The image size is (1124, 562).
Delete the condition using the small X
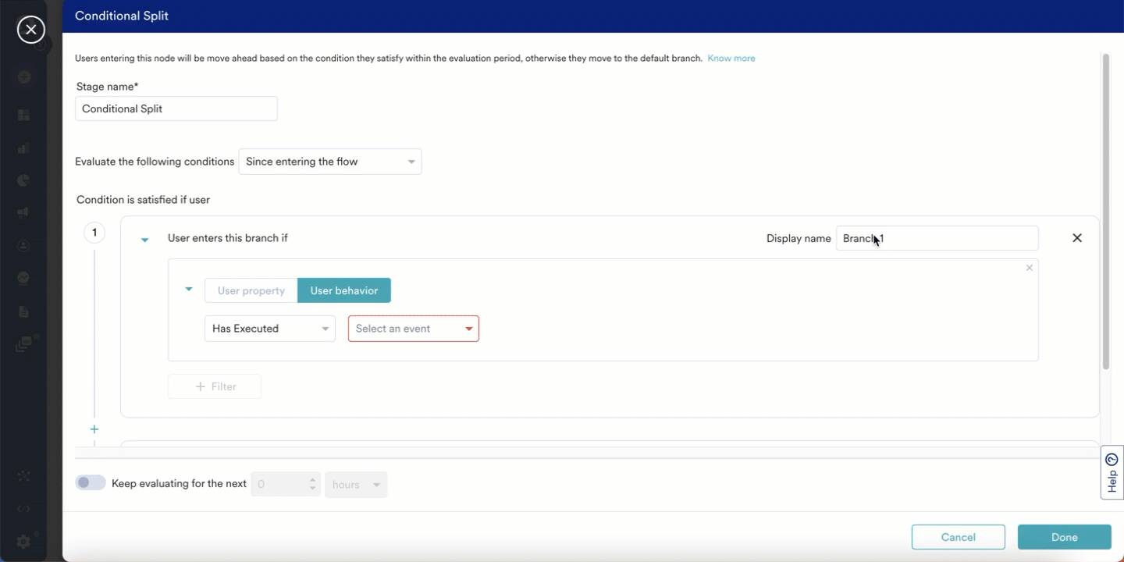pyautogui.click(x=1029, y=268)
